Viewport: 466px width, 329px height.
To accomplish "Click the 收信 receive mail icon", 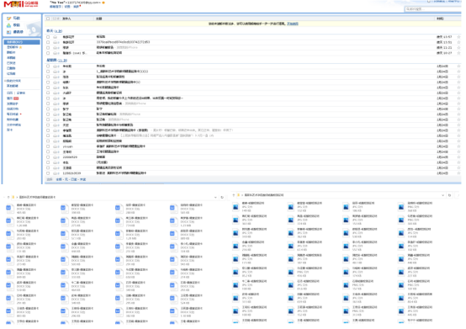I will point(9,25).
